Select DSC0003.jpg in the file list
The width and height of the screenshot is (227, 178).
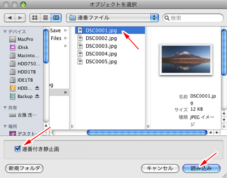[110, 46]
